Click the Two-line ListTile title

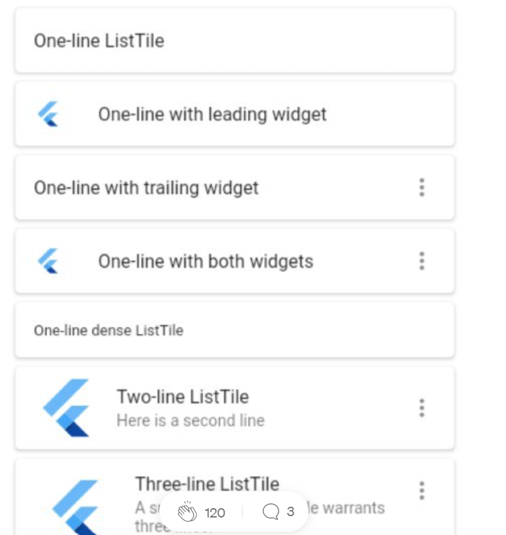click(x=183, y=397)
